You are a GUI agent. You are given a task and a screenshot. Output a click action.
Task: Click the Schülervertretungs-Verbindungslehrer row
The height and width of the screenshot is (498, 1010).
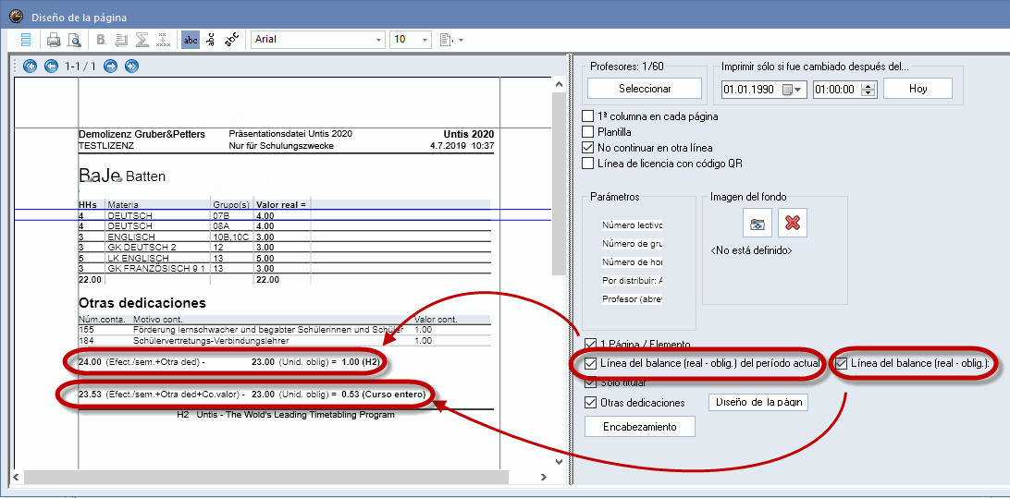pos(284,340)
